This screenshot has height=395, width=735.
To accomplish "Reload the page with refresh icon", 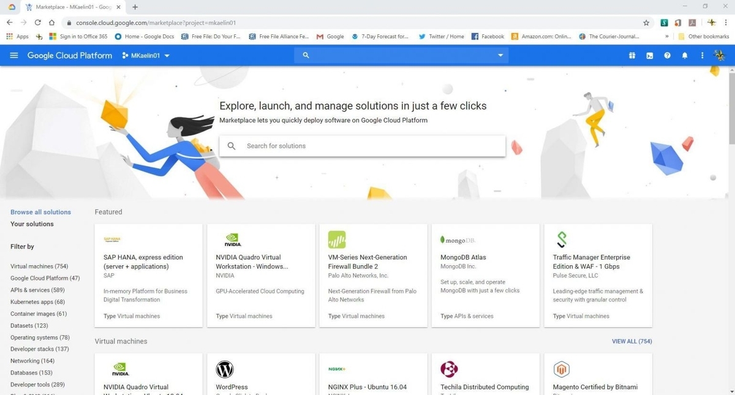I will [37, 23].
